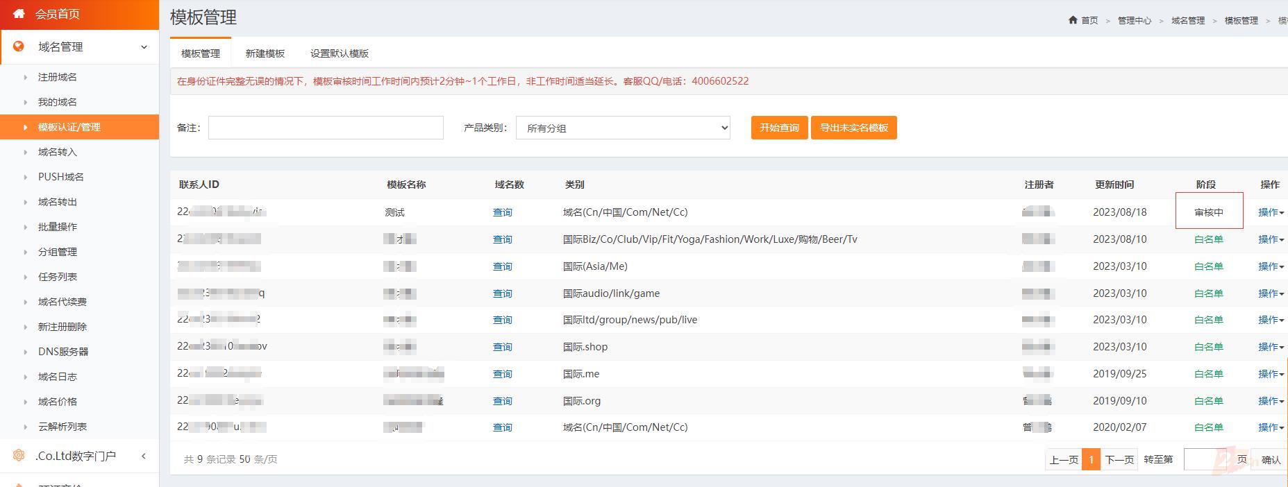Click the home icon beside 会员首页
This screenshot has width=1288, height=487.
(x=19, y=14)
